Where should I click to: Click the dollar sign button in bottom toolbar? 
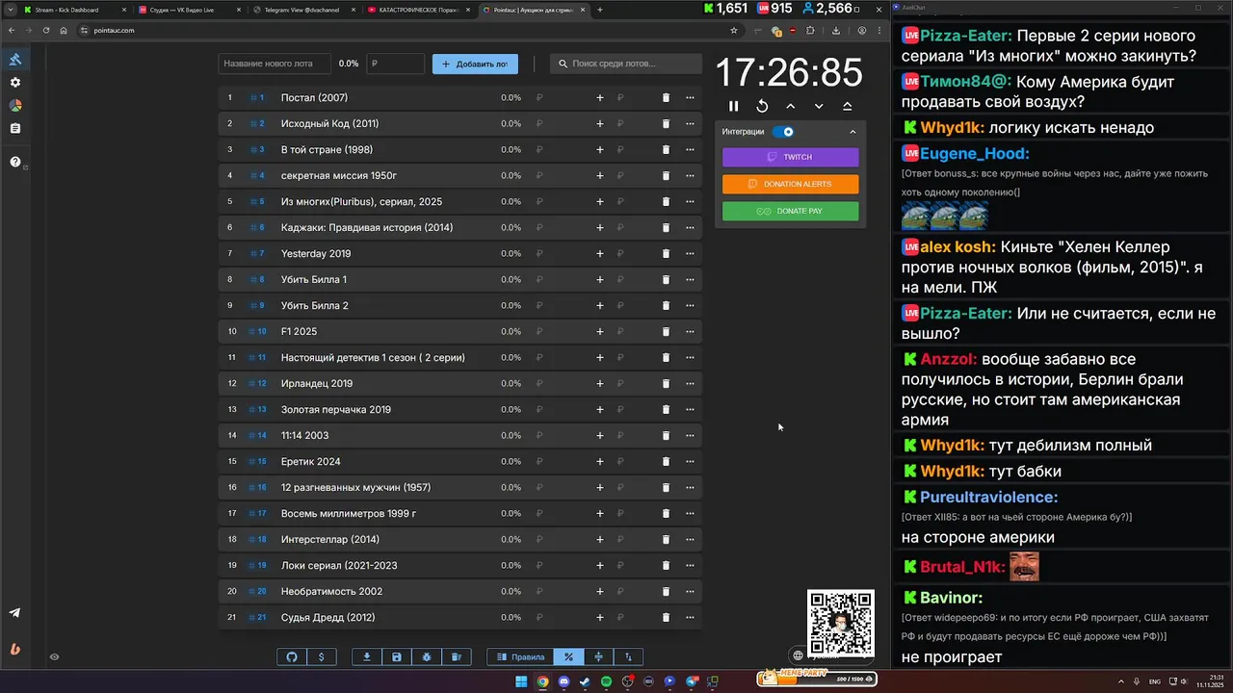(x=322, y=657)
